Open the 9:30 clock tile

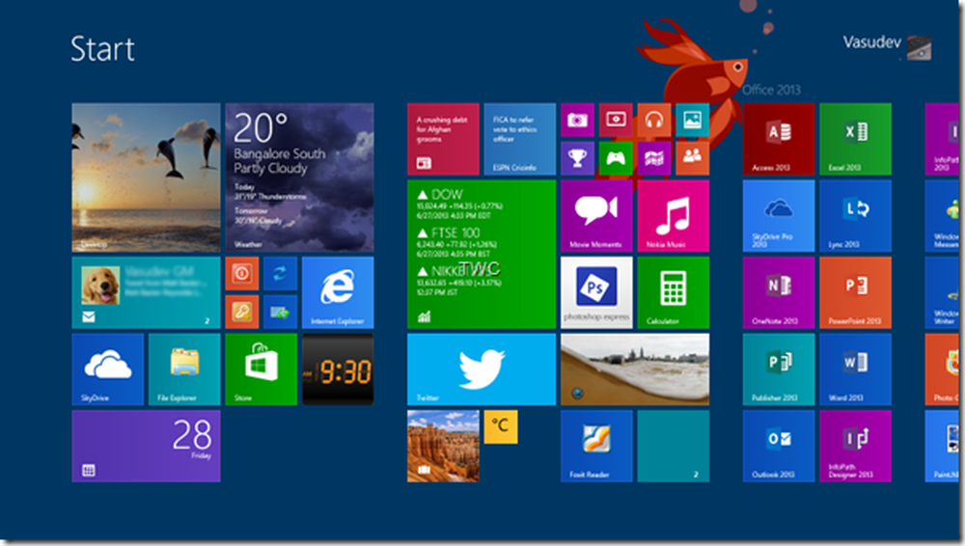click(337, 369)
